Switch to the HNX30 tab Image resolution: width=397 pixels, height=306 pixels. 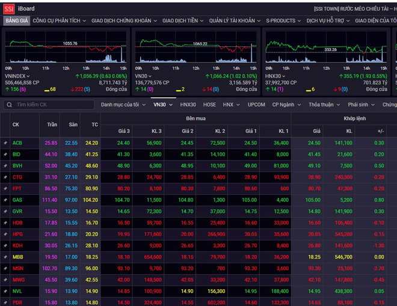[188, 105]
